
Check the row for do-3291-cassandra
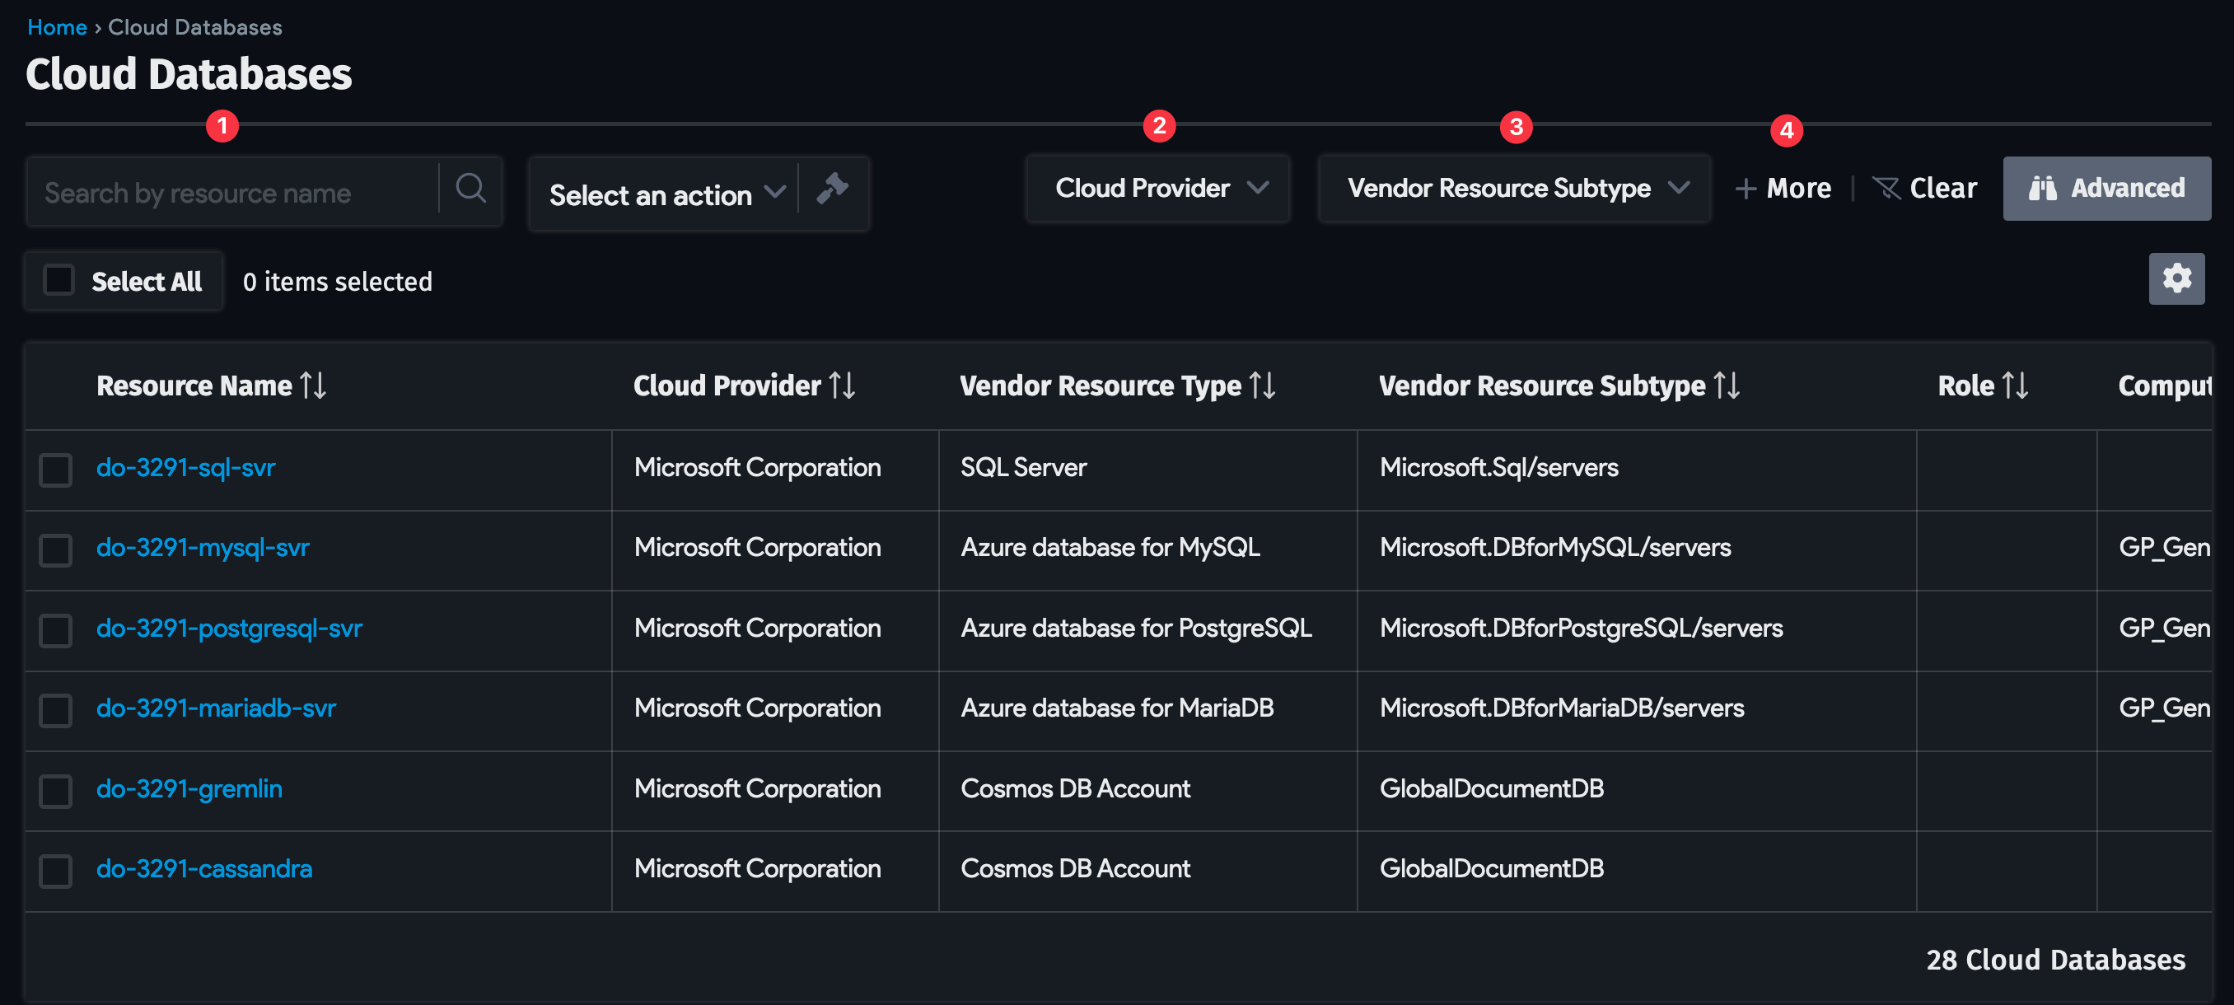(54, 872)
